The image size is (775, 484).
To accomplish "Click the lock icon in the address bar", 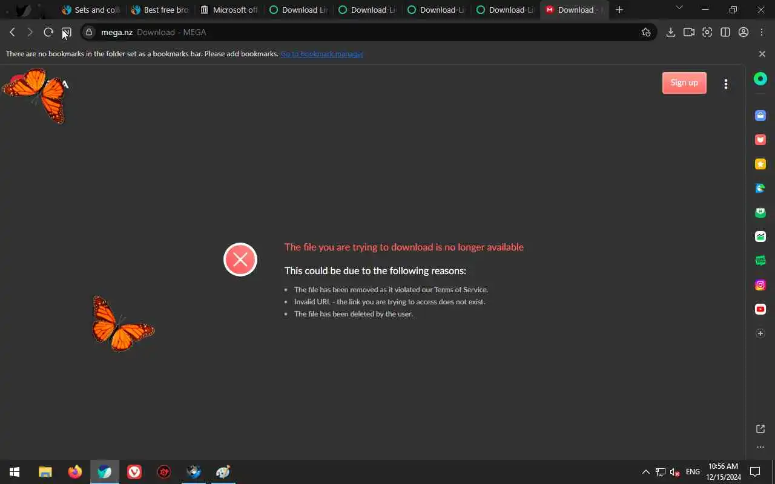I will point(89,32).
